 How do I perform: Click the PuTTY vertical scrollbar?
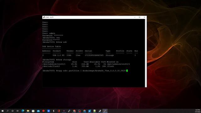pyautogui.click(x=146, y=53)
